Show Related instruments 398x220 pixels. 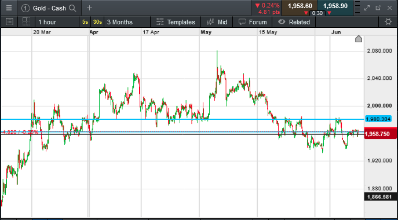[x=294, y=22]
